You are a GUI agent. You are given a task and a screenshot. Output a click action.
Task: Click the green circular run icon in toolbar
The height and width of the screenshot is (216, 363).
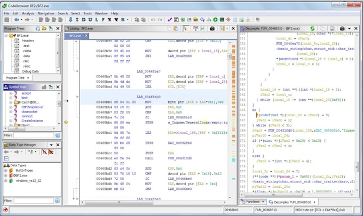click(215, 20)
